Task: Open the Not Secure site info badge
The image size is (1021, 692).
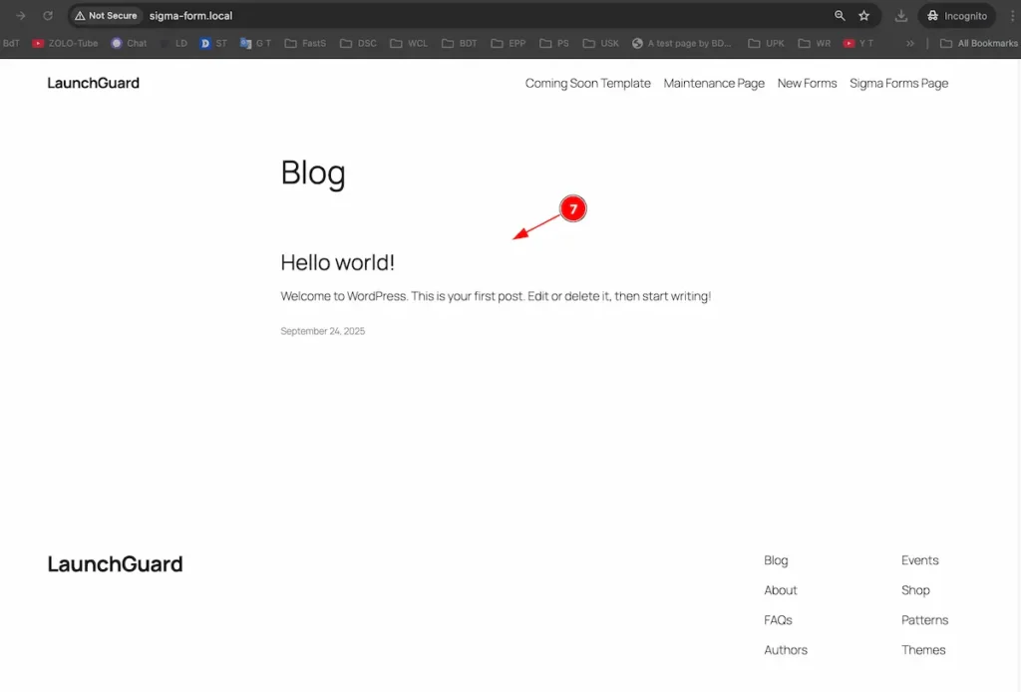Action: (x=106, y=16)
